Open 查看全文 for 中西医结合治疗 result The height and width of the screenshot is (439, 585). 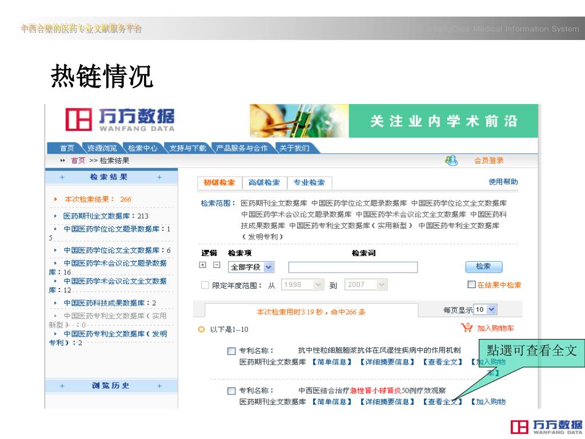[443, 402]
